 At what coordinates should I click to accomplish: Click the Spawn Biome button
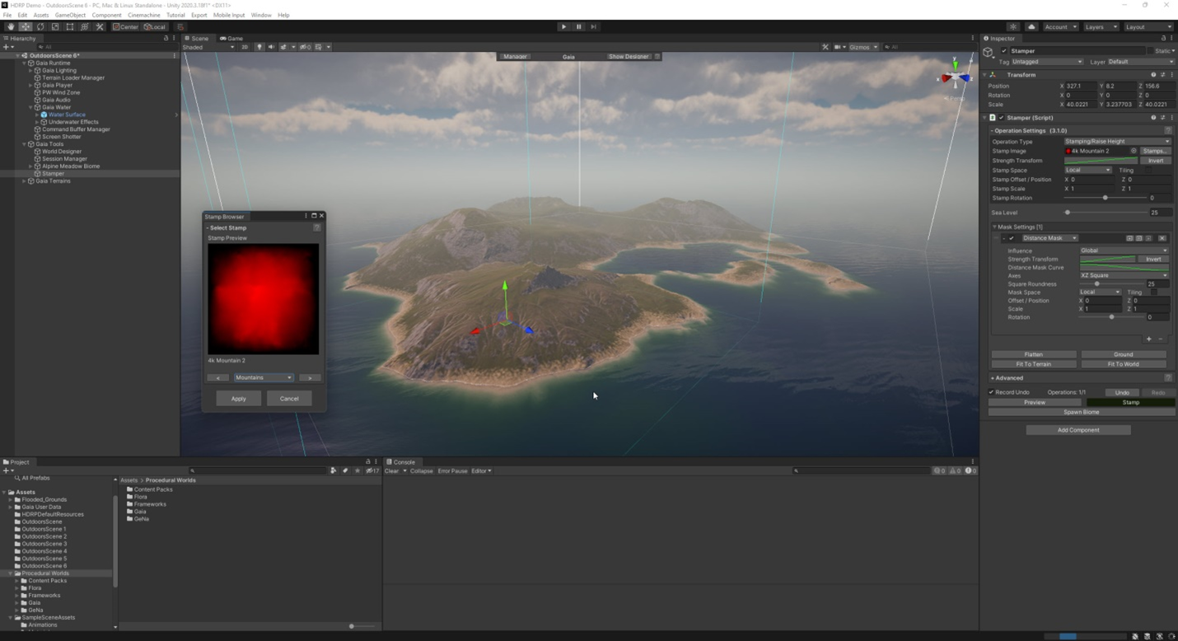pyautogui.click(x=1081, y=412)
